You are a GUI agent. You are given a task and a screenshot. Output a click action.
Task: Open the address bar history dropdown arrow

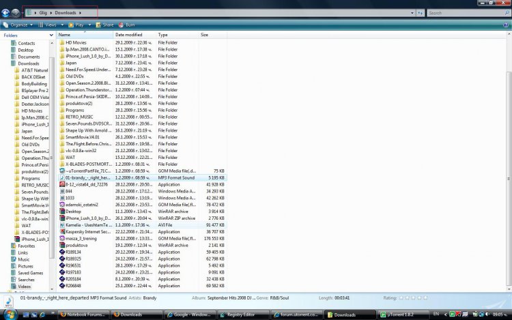point(412,13)
